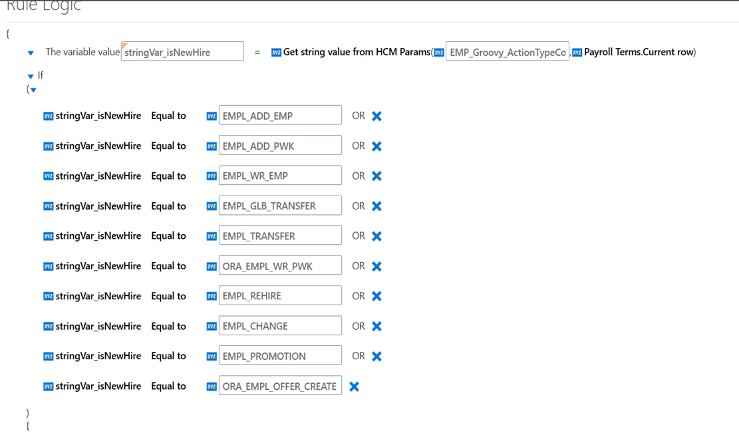Select stringVar_isNewHire variable on EMPL_ADD_EMP row

[98, 116]
